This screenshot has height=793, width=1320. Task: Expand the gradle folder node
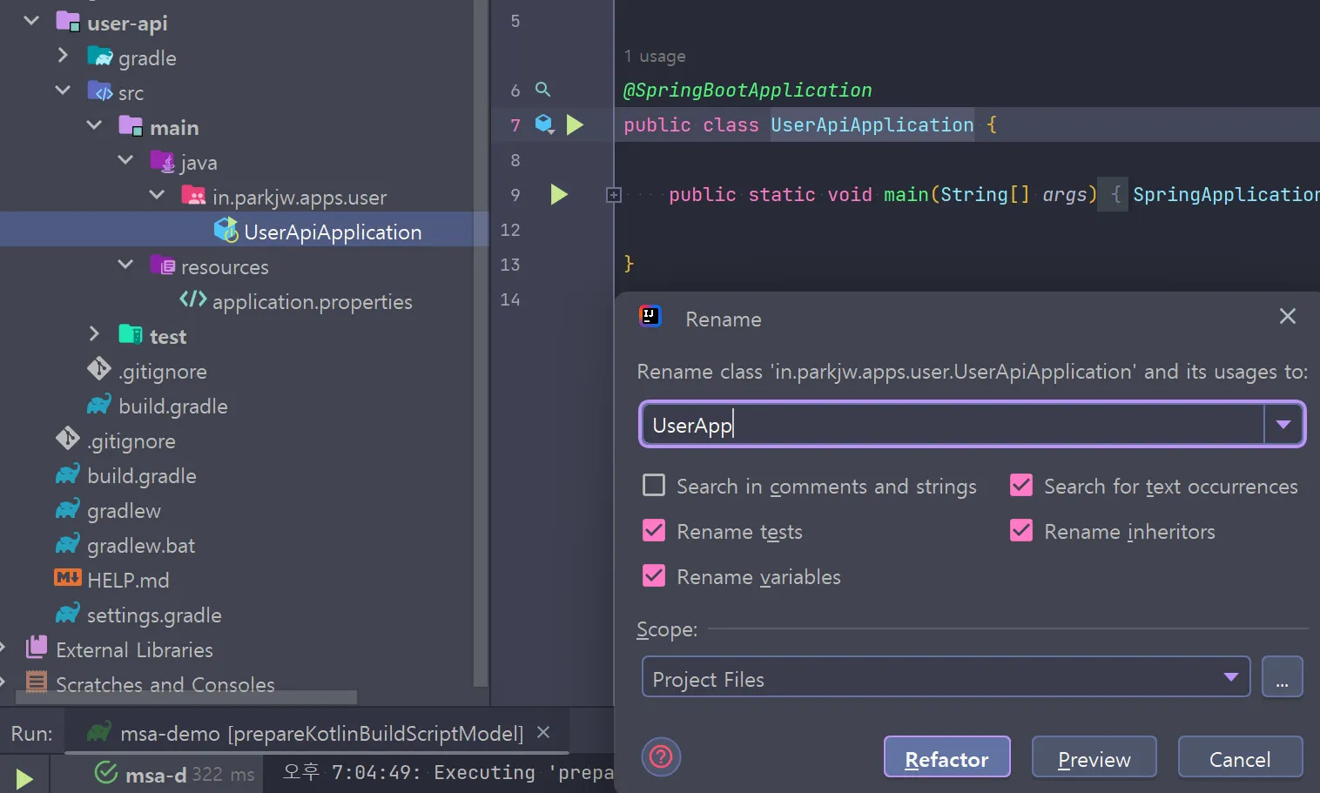coord(63,55)
